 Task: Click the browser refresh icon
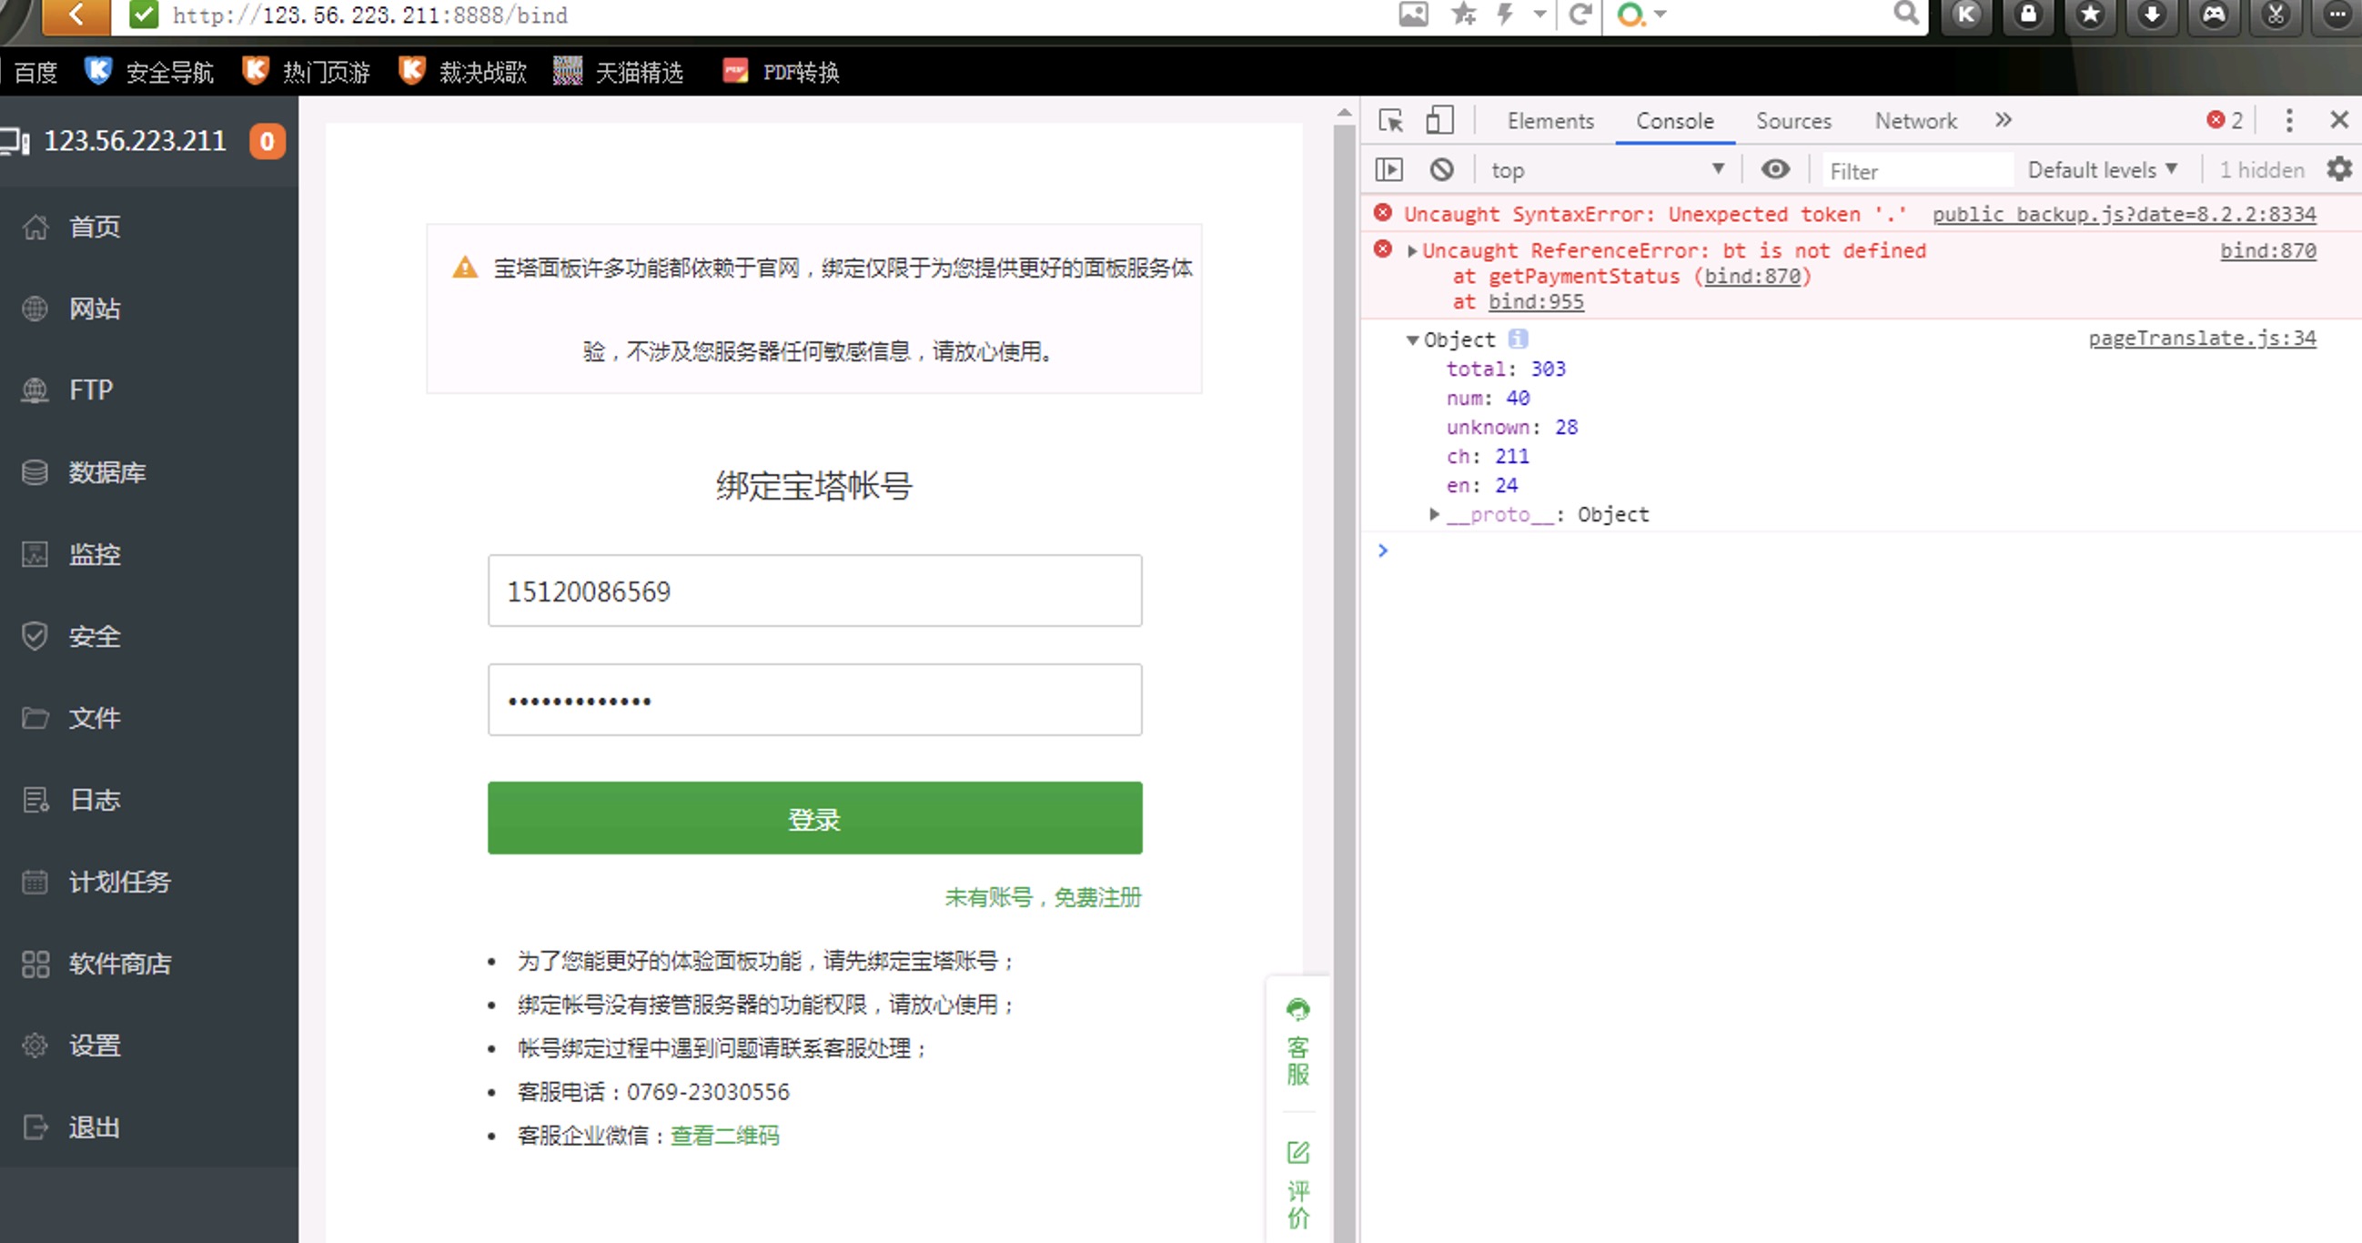point(1579,15)
